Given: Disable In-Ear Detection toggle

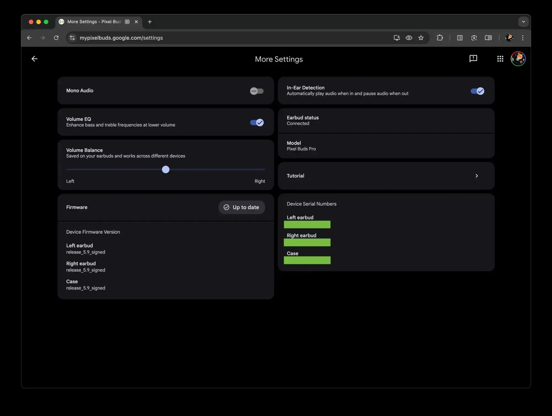Looking at the screenshot, I should [477, 91].
